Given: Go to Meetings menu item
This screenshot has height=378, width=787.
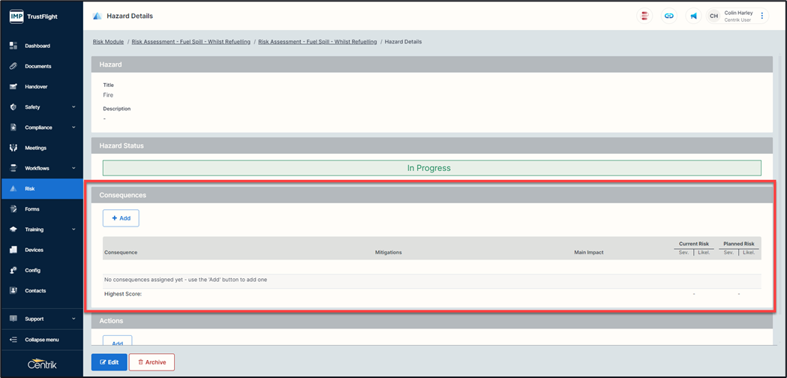Looking at the screenshot, I should click(x=35, y=148).
